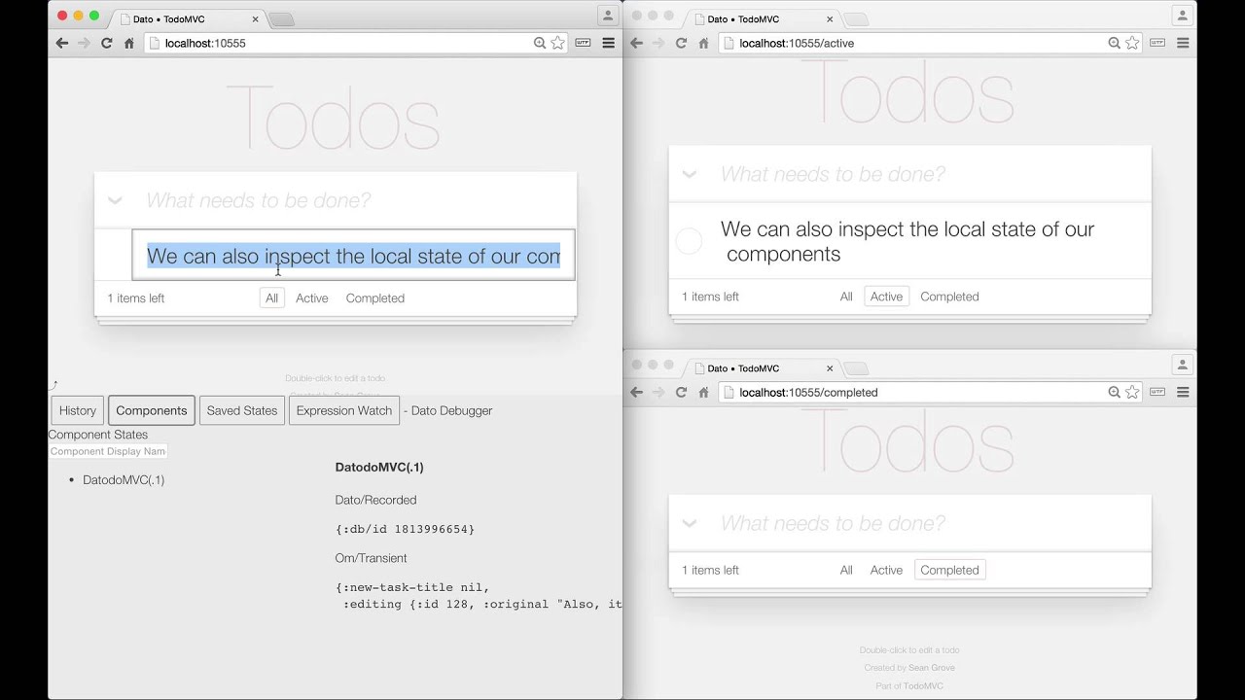Reload the /active browser window
Image resolution: width=1245 pixels, height=700 pixels.
681,43
